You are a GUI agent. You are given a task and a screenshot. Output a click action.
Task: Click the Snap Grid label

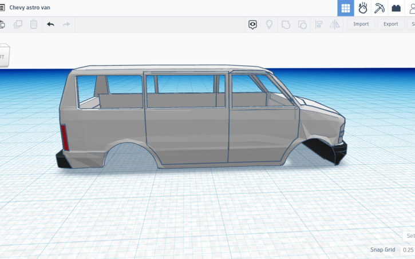[382, 250]
